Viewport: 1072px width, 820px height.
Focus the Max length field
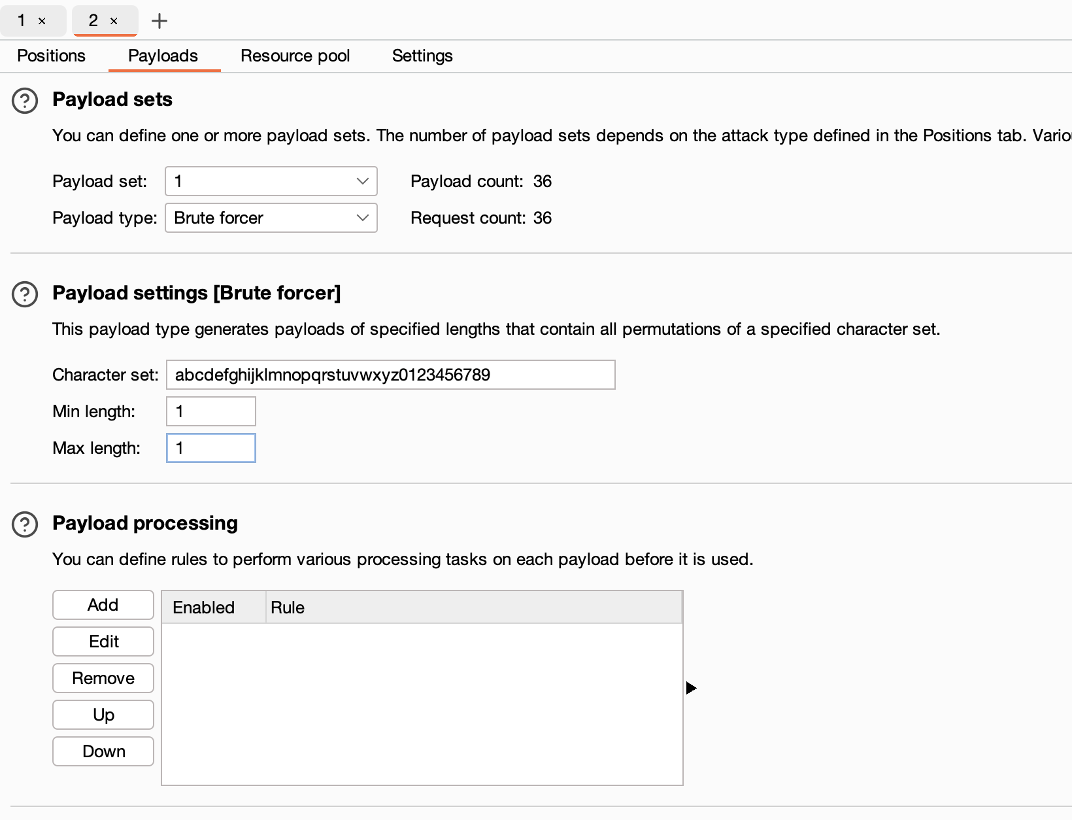(211, 448)
